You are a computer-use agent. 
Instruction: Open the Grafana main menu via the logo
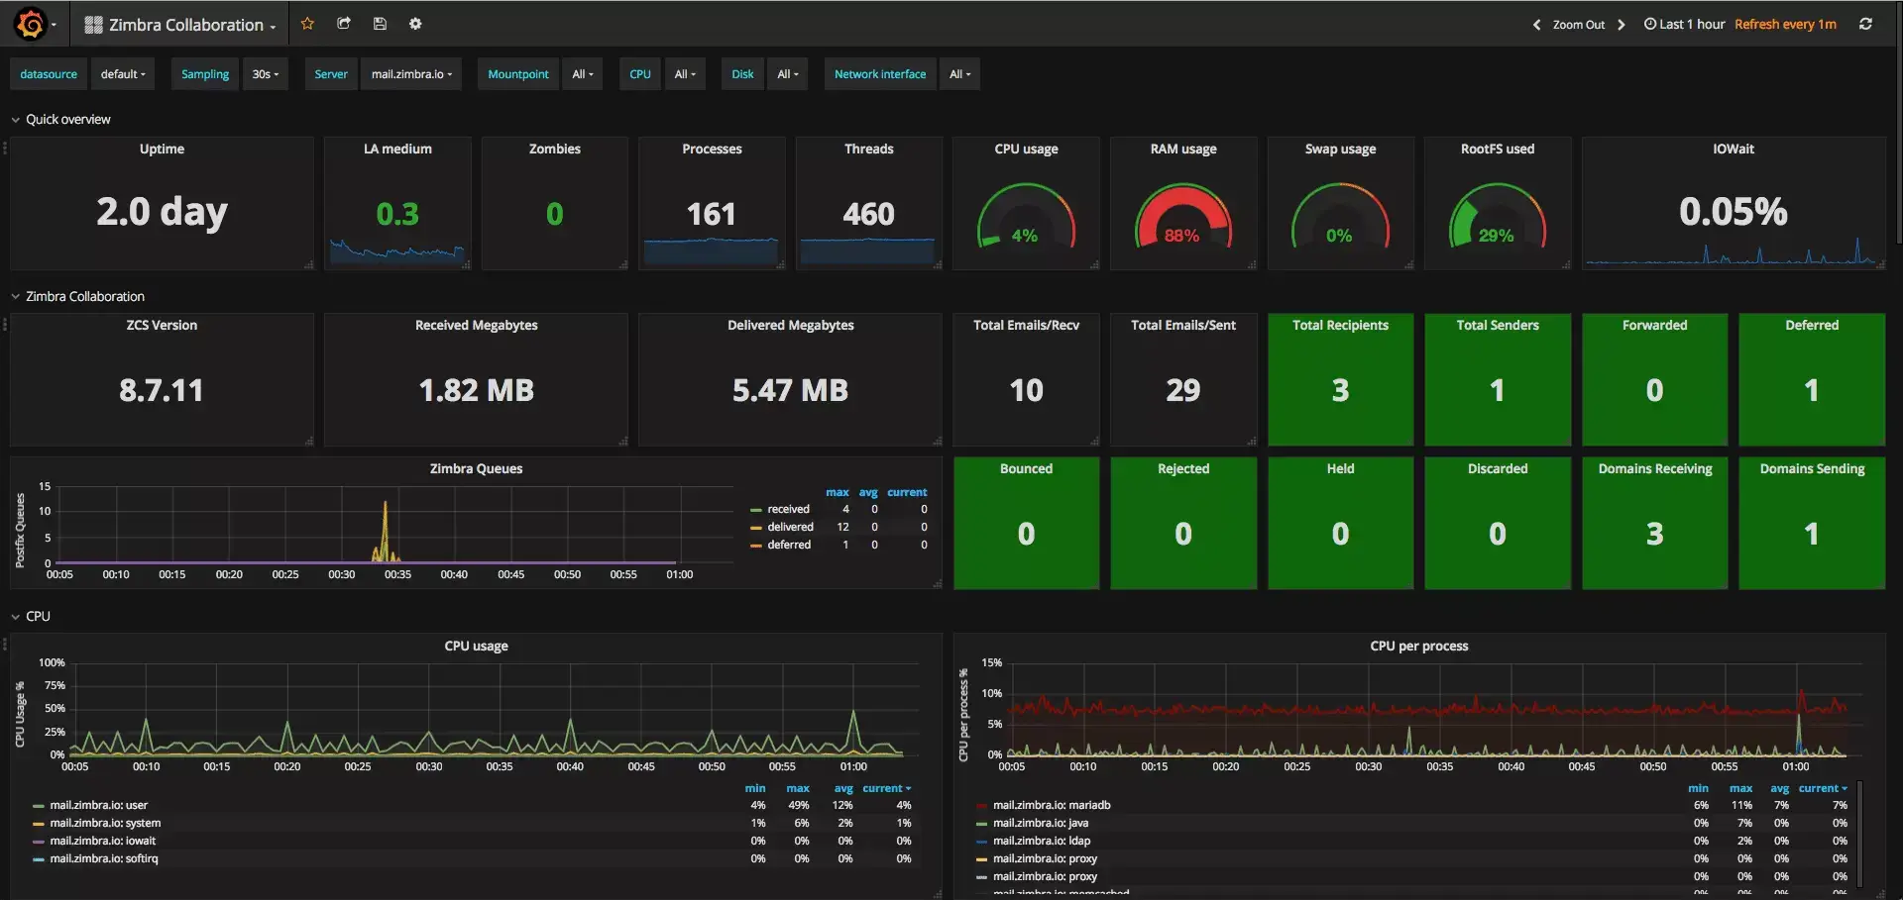click(29, 23)
